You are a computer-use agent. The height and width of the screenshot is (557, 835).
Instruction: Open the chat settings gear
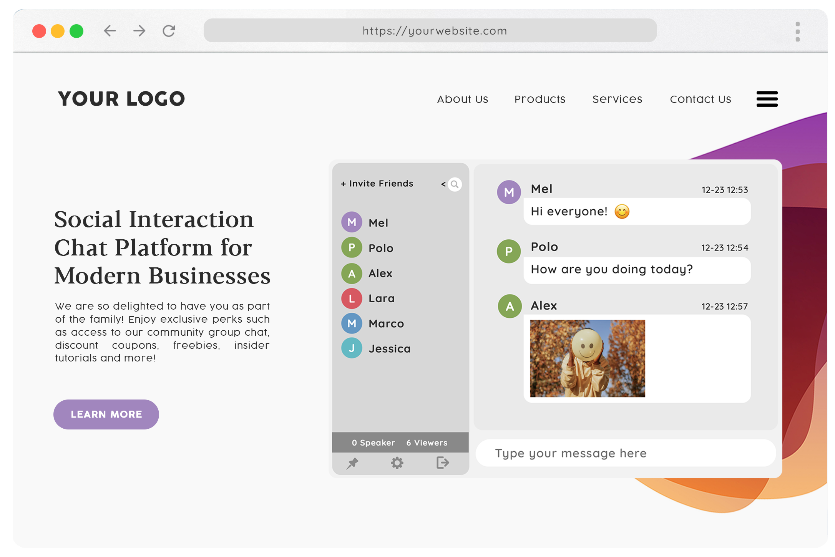pyautogui.click(x=398, y=463)
